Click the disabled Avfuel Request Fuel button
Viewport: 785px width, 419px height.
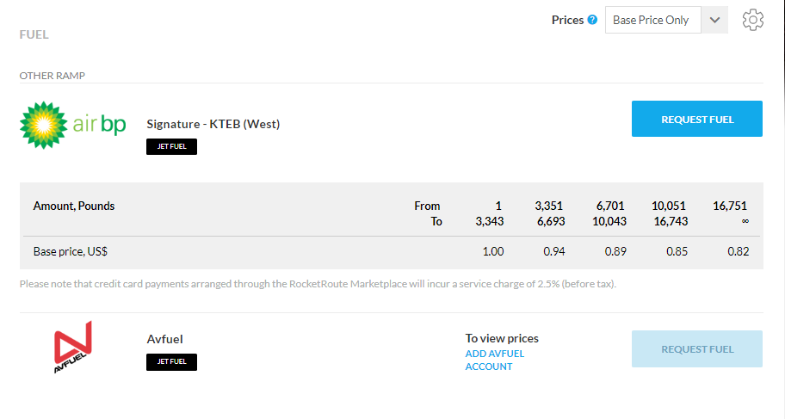(697, 349)
